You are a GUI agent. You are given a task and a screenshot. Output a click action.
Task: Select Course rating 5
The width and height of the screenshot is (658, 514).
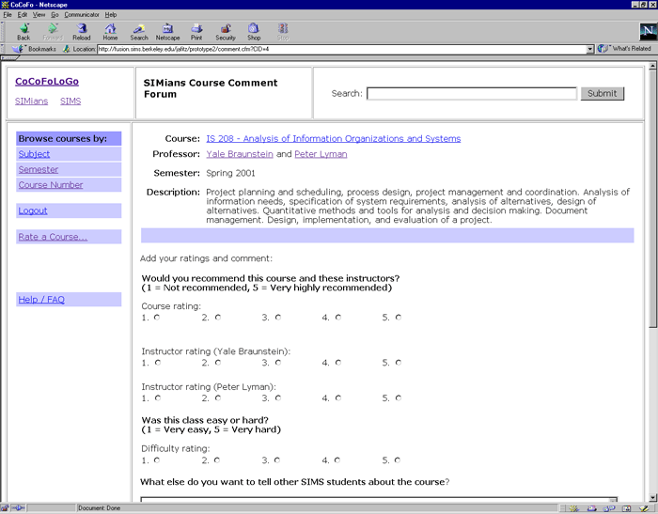coord(399,318)
